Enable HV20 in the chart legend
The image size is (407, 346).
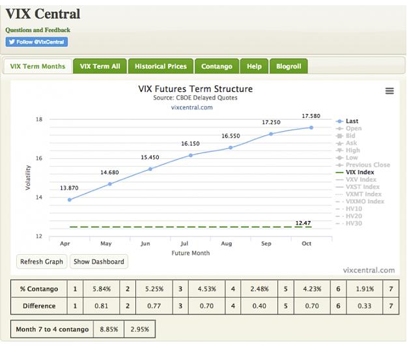[349, 216]
